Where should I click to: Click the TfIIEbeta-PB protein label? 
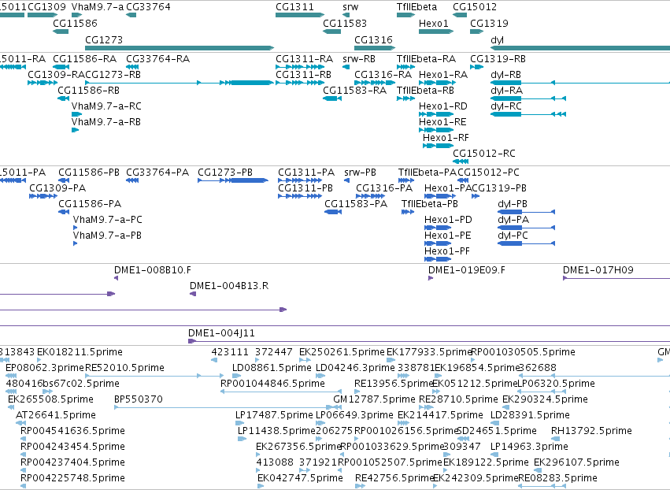click(x=429, y=203)
